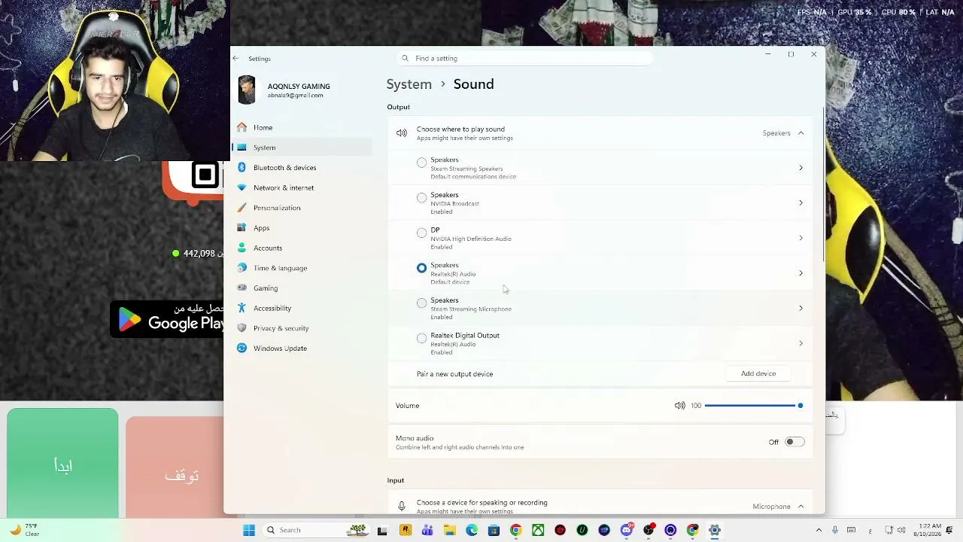The image size is (963, 542).
Task: Click the Find a setting search box
Action: 524,58
